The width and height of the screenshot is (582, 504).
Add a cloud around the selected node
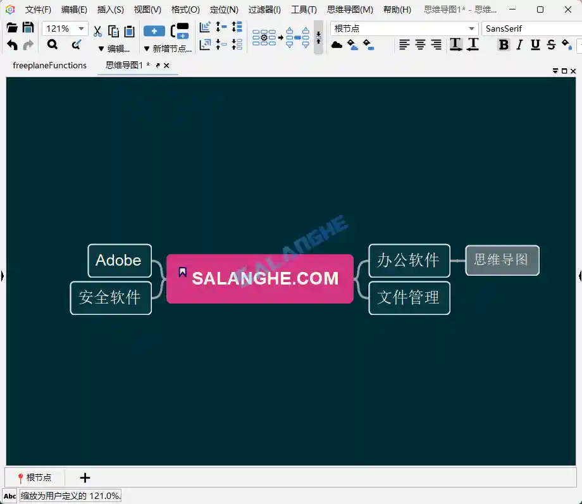click(x=335, y=45)
